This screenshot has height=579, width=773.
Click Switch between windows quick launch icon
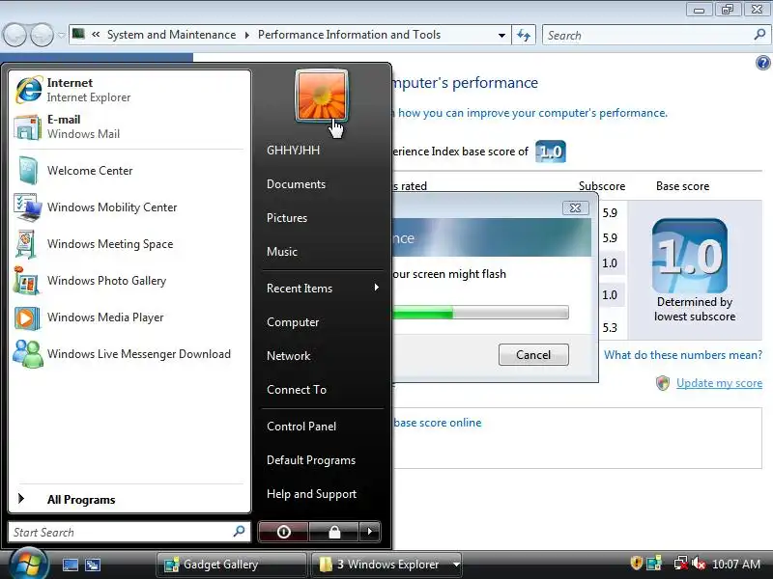(93, 565)
